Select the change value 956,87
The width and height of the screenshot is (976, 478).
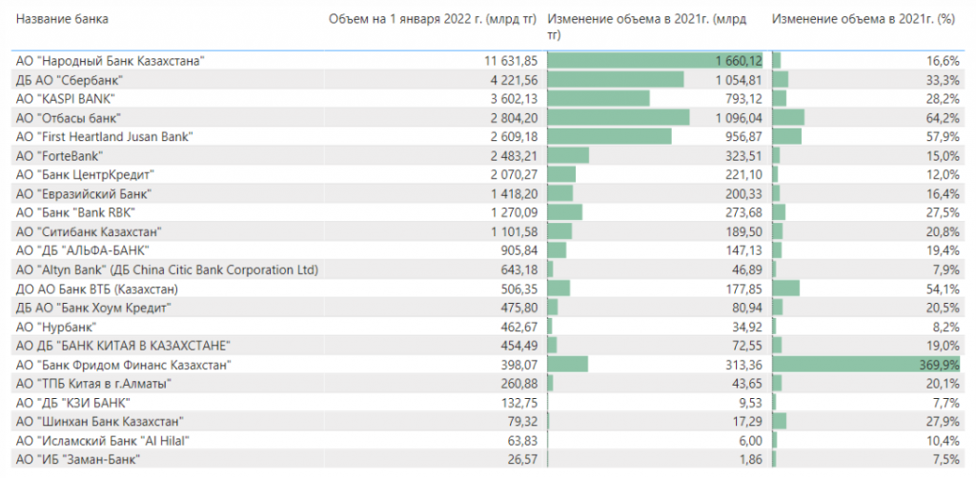[x=743, y=137]
